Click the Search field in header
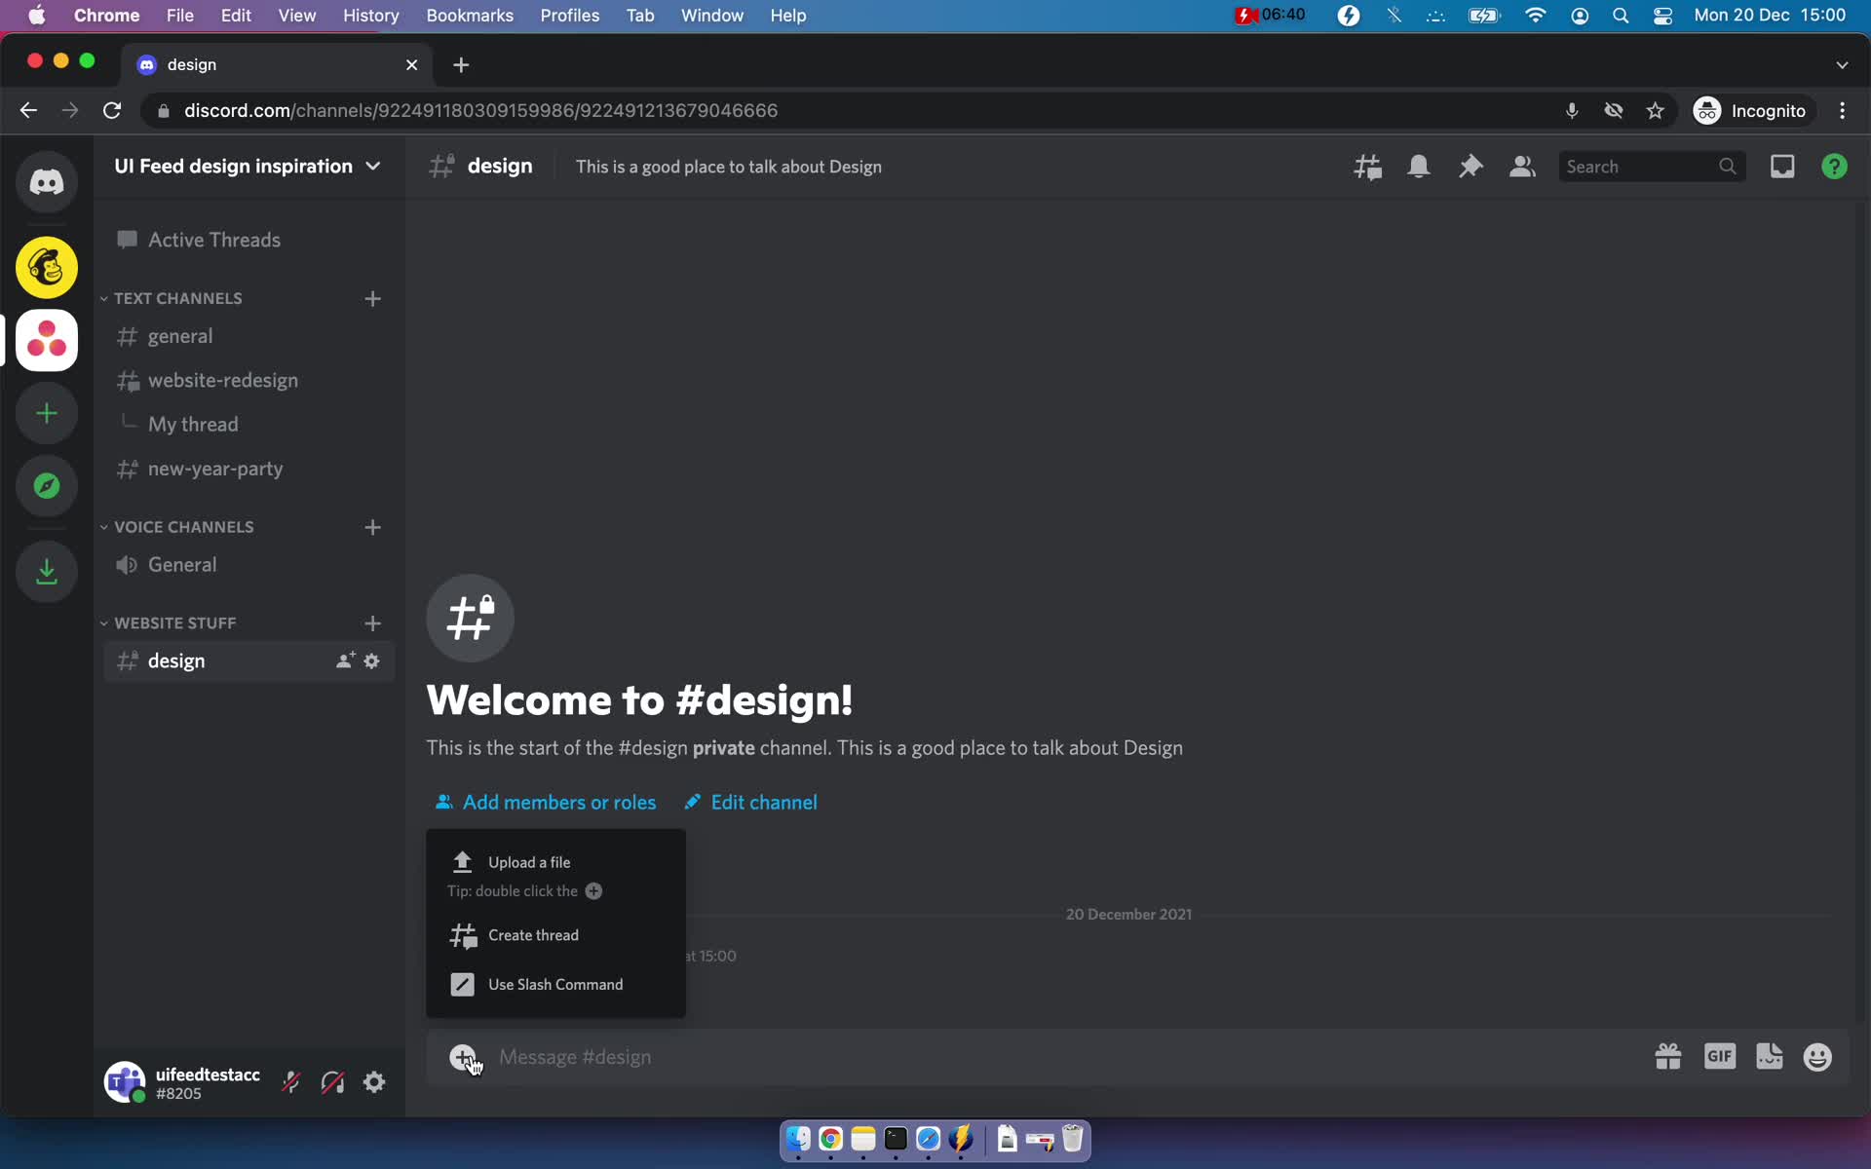The height and width of the screenshot is (1169, 1871). (x=1651, y=167)
